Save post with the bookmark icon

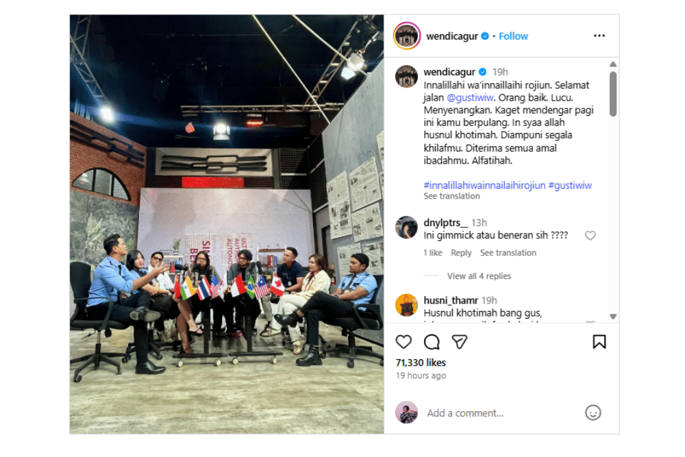pos(599,342)
